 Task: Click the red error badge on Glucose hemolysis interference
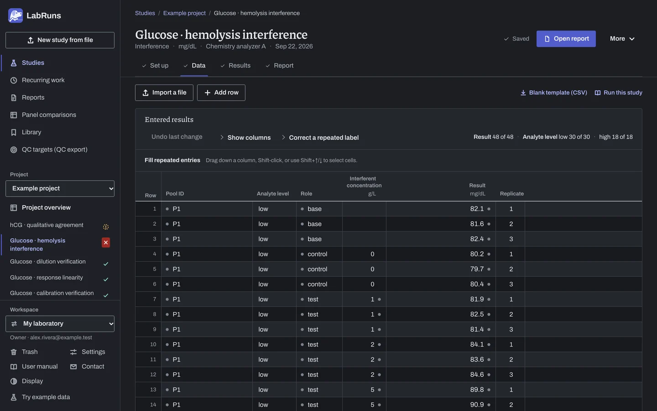pos(106,242)
